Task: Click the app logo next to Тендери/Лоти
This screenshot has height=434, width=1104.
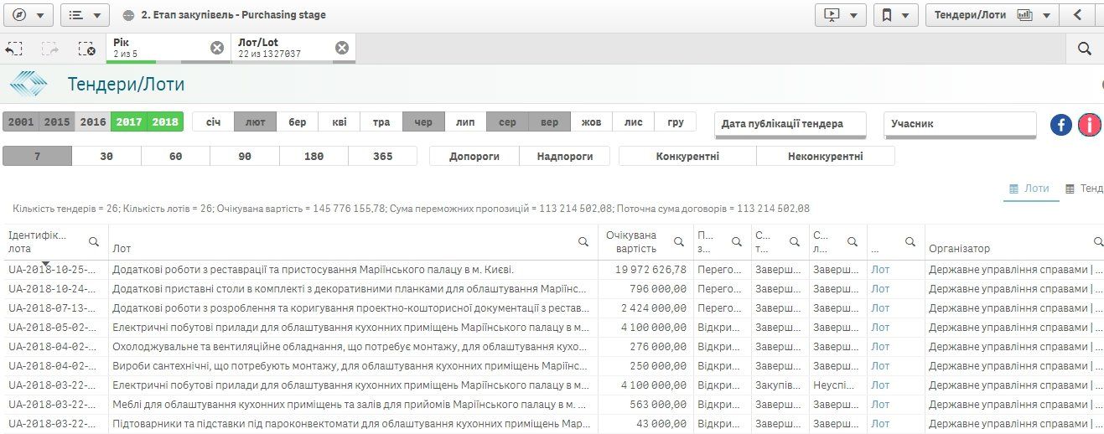Action: click(28, 84)
